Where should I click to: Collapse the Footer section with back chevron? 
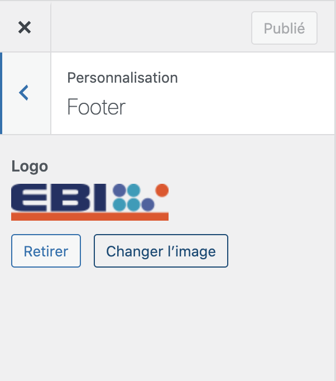tap(24, 93)
